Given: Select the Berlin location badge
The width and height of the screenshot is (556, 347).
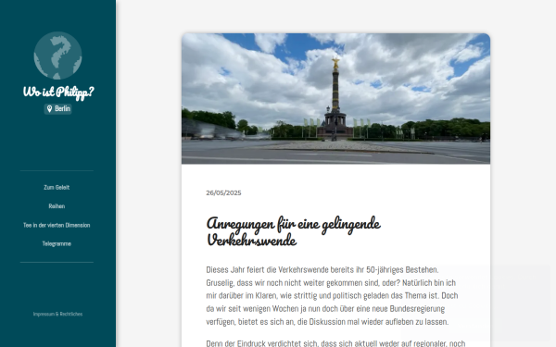Looking at the screenshot, I should [57, 108].
